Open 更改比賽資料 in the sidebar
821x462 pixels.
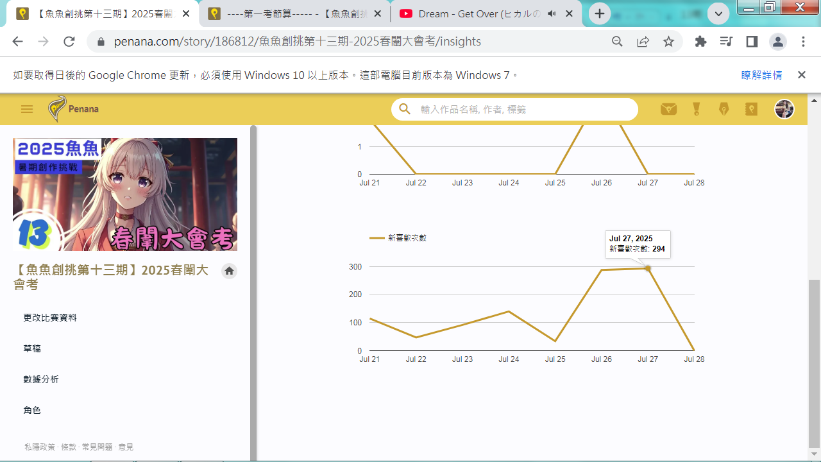click(50, 318)
